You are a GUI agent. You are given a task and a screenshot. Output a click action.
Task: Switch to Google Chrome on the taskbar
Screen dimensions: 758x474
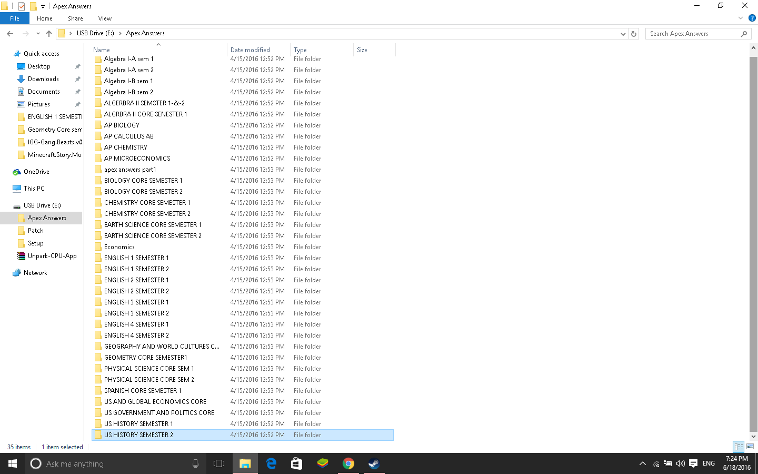pyautogui.click(x=348, y=463)
